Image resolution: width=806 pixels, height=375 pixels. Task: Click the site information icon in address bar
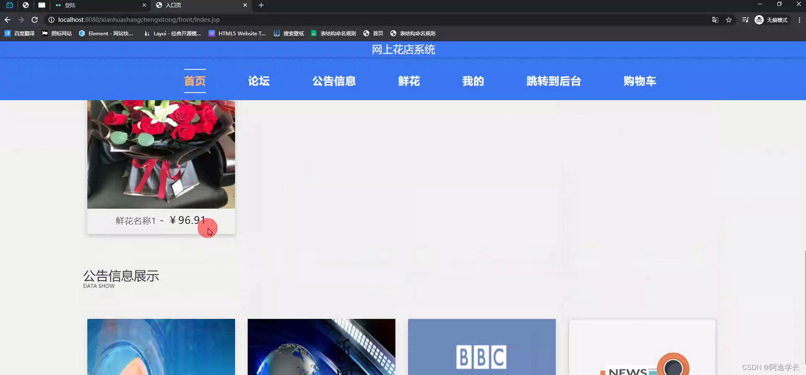51,20
